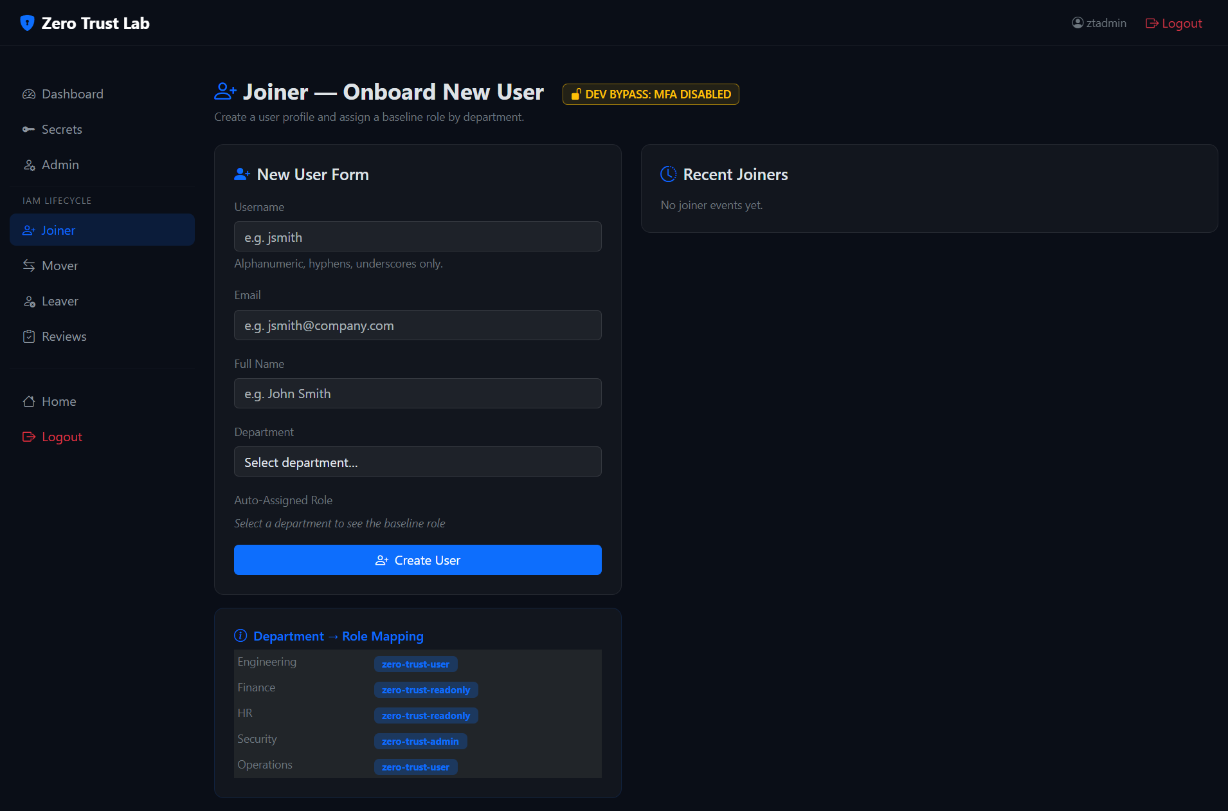1228x811 pixels.
Task: Click the Role Mapping info icon
Action: [x=240, y=636]
